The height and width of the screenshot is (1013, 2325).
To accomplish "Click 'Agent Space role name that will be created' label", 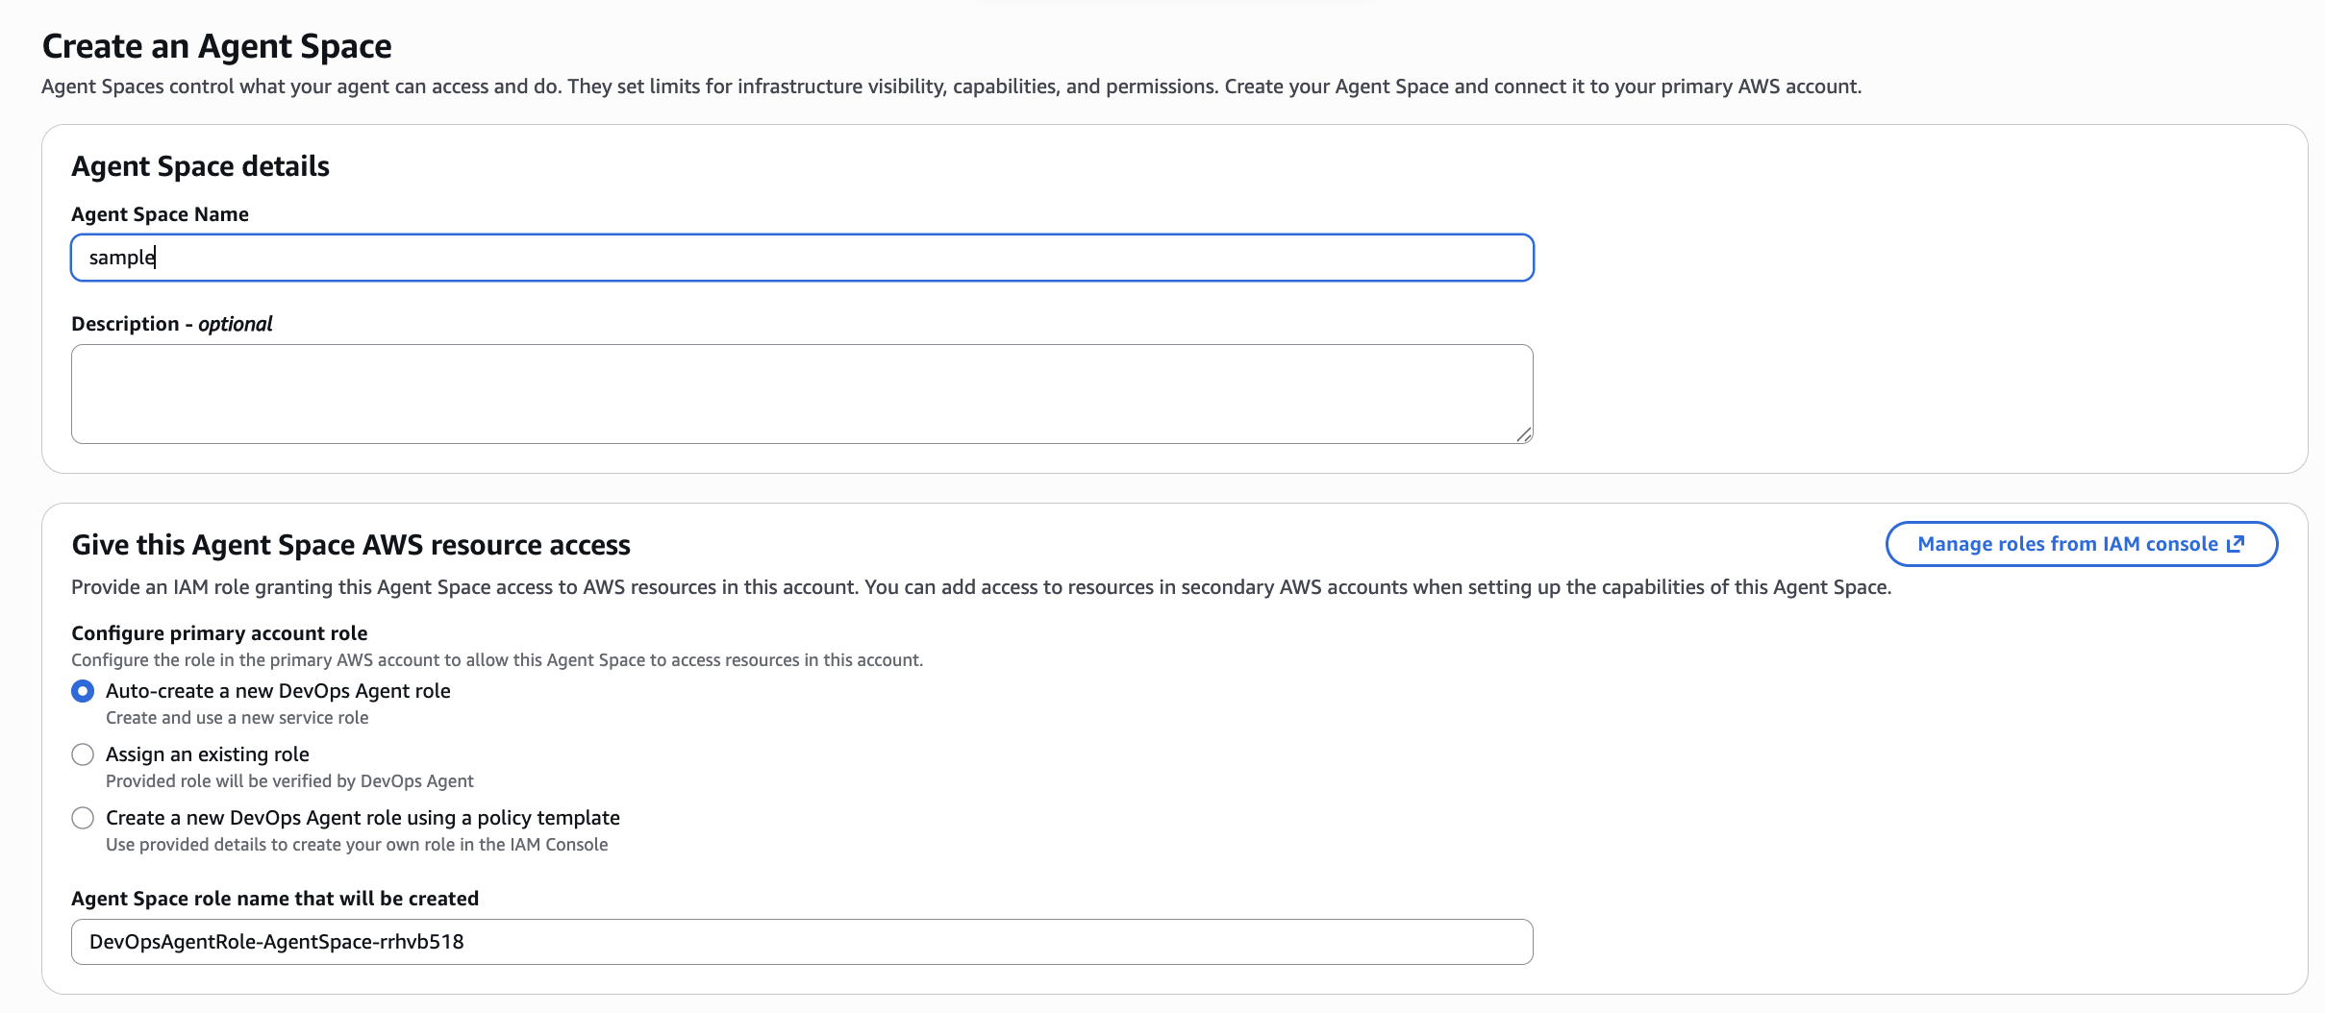I will pyautogui.click(x=275, y=899).
